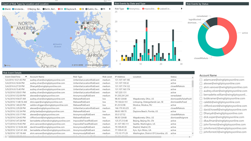Select the Amsterdam legend marker

coord(13,9)
